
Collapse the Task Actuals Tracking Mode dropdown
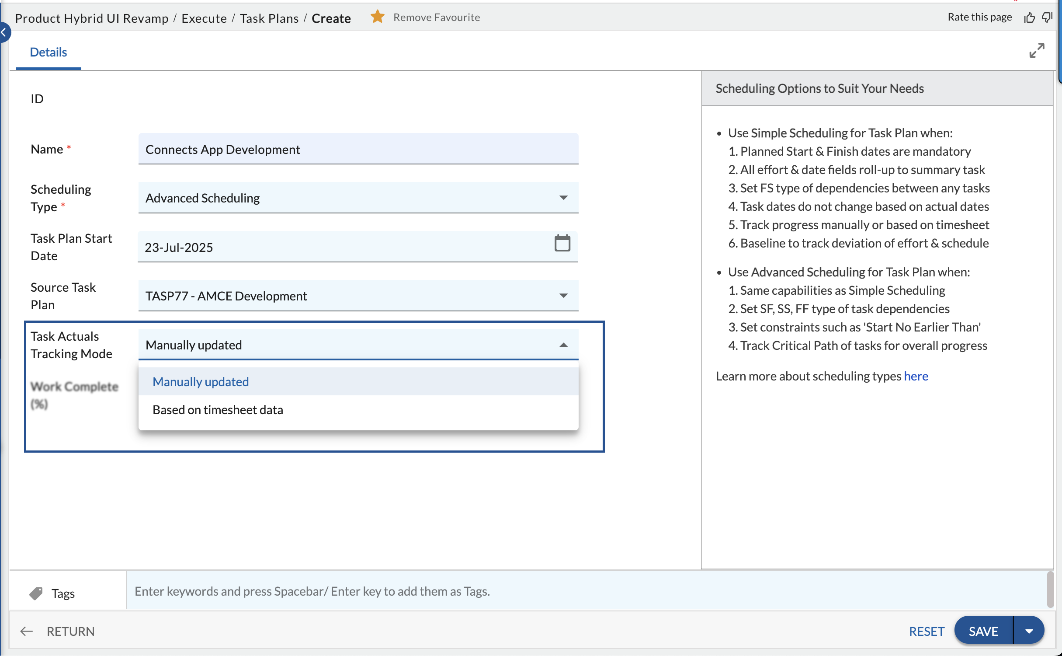point(563,345)
